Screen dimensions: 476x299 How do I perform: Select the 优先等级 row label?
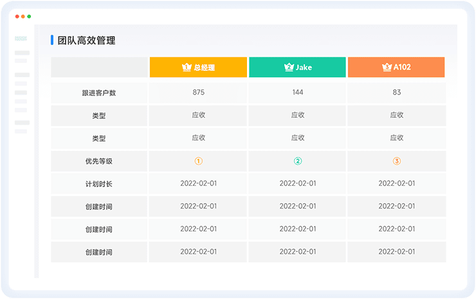click(x=99, y=161)
